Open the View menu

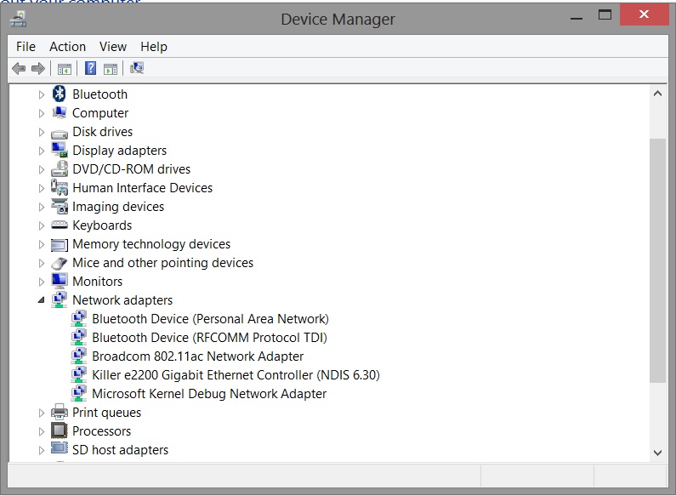coord(113,46)
